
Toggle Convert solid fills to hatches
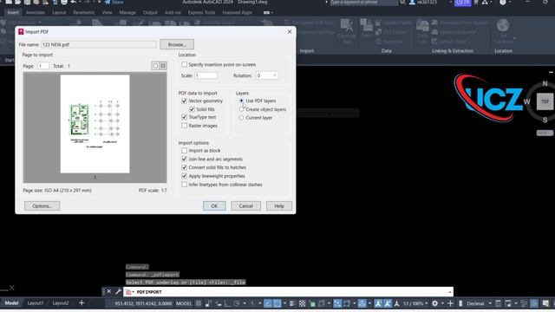tap(184, 167)
